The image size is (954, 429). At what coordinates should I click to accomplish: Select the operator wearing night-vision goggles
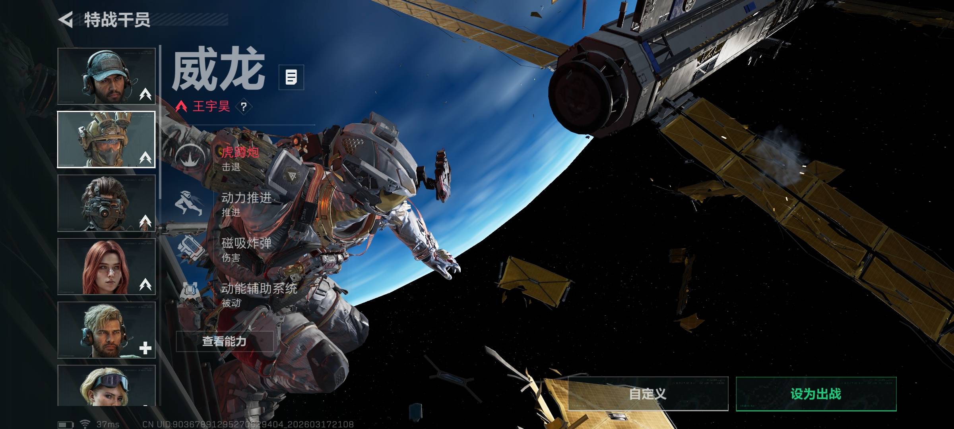pos(106,203)
